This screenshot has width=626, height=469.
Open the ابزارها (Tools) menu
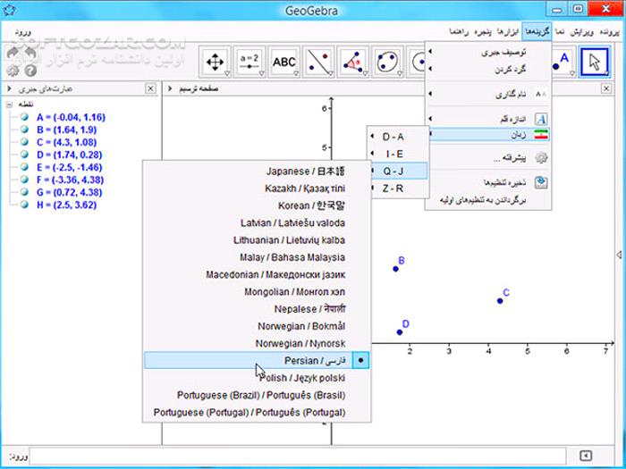508,32
